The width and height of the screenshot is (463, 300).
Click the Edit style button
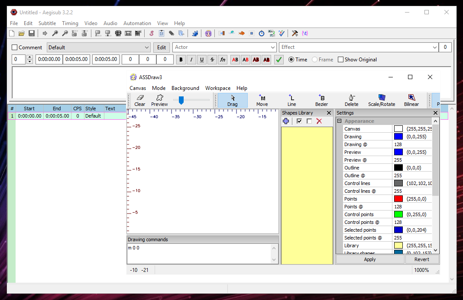click(x=162, y=48)
